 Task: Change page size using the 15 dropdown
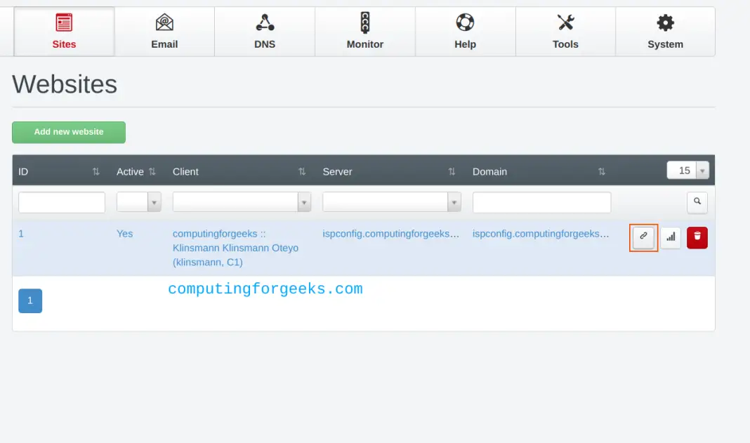coord(687,170)
